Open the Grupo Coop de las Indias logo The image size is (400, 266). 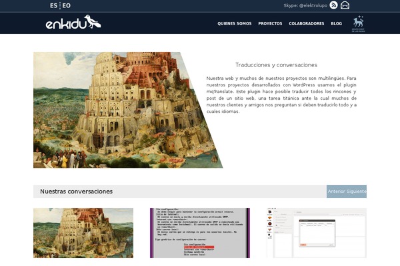(359, 24)
